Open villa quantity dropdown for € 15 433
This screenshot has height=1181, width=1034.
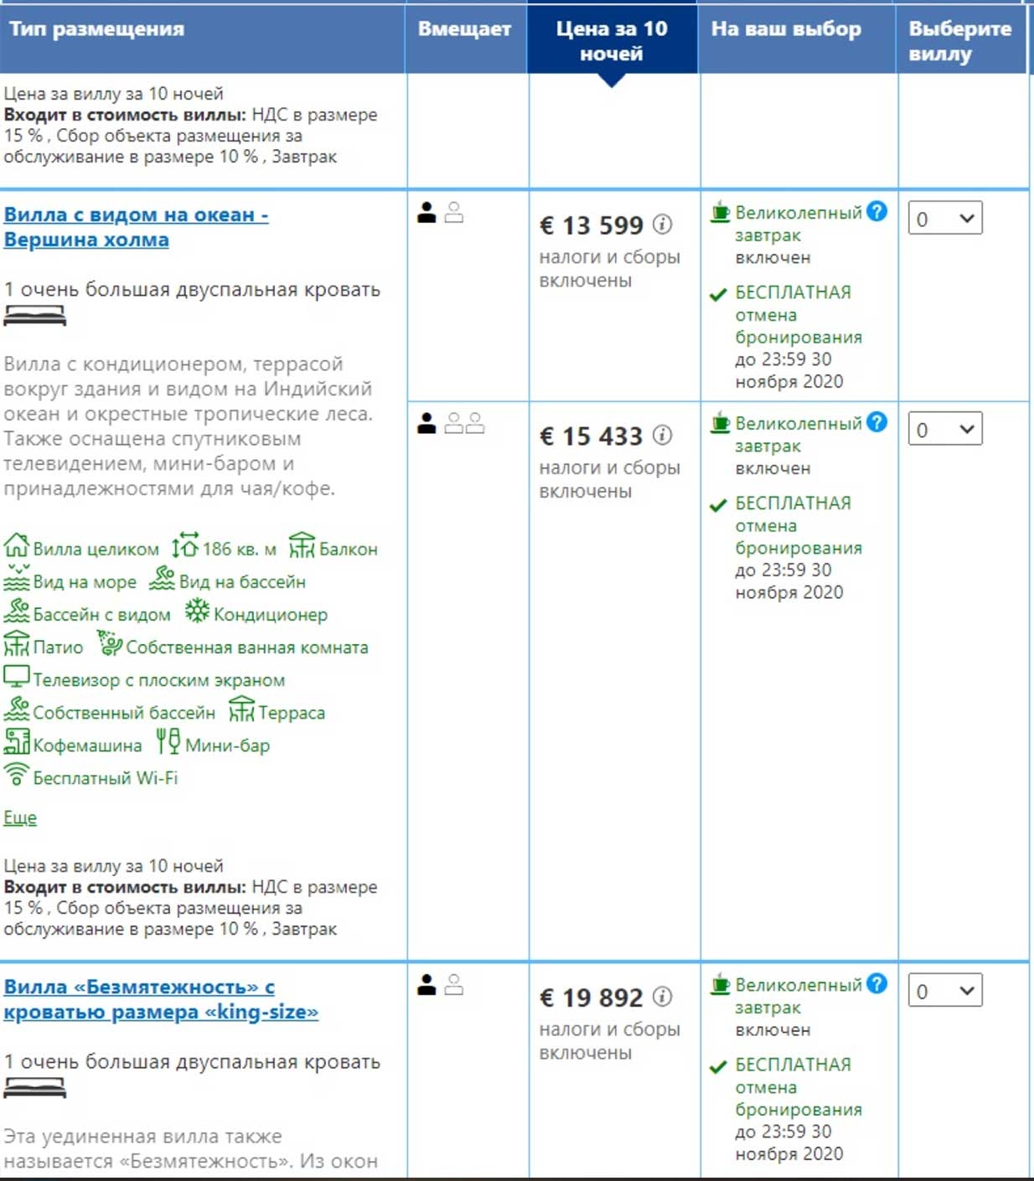(944, 430)
